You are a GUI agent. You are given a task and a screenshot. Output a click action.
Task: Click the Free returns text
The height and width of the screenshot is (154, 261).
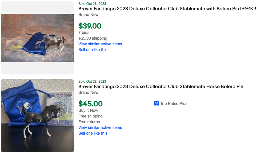pos(89,122)
